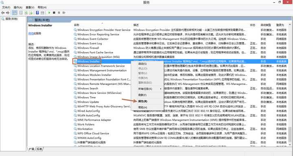Image resolution: width=293 pixels, height=156 pixels.
Task: Click the Back arrow in the toolbar
Action: point(3,13)
